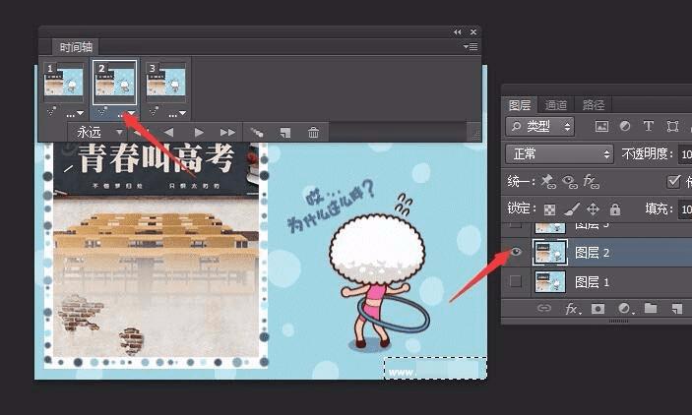Screen dimensions: 692x415
Task: Go to next frame button
Action: click(227, 133)
